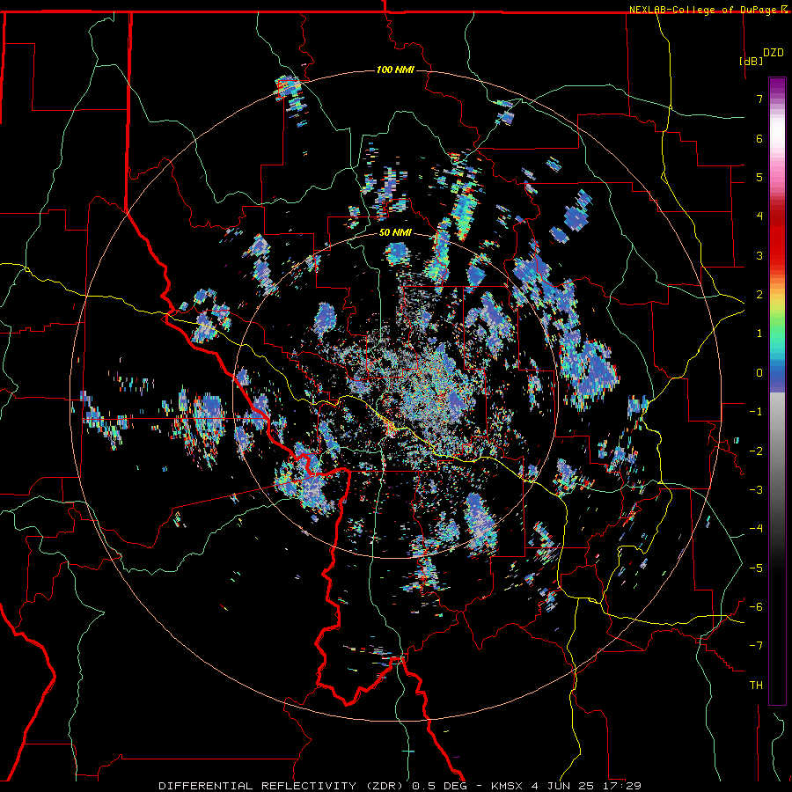This screenshot has width=792, height=792.
Task: Click the -2 value on the legend
Action: point(756,451)
